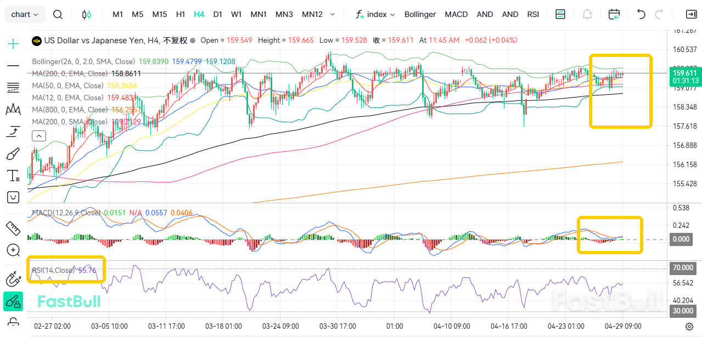Click the MACD indicator button

click(456, 14)
